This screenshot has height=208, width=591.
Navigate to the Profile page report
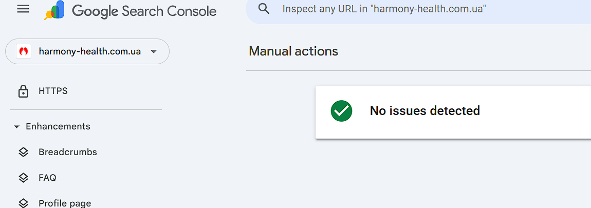(65, 203)
